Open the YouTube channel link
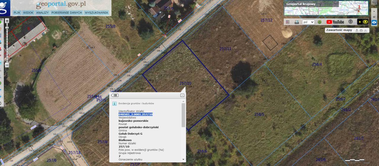This screenshot has width=379, height=166. [x=335, y=22]
